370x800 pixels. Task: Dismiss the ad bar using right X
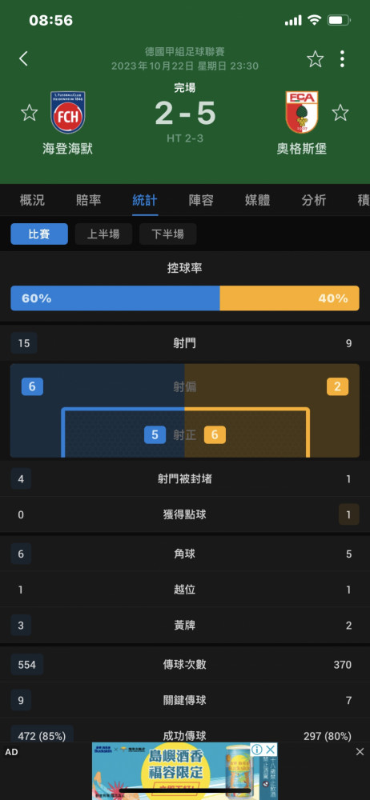pyautogui.click(x=360, y=753)
